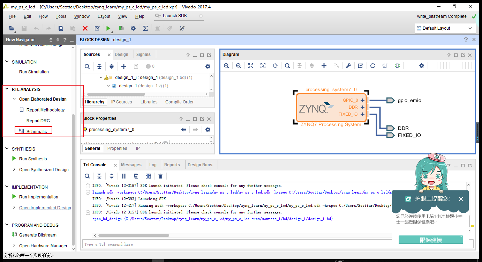Validate design using Diagram checkbox icon
482x262 pixels.
361,66
